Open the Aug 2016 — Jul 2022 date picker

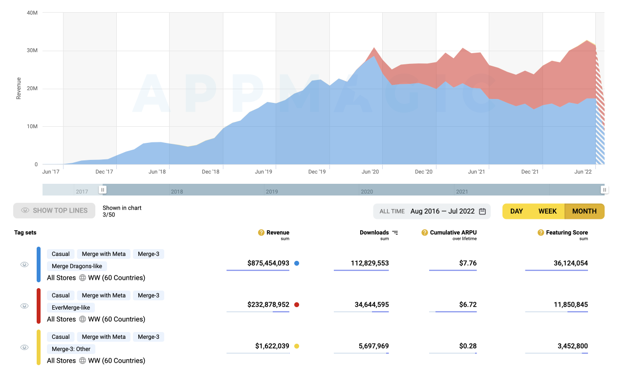pos(442,211)
